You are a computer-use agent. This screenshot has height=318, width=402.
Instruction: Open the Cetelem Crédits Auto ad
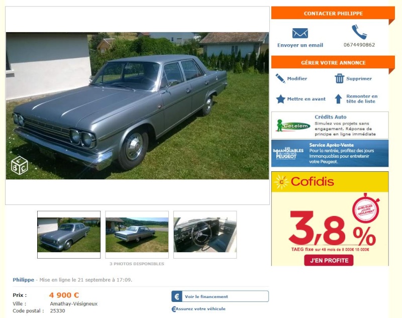(330, 125)
